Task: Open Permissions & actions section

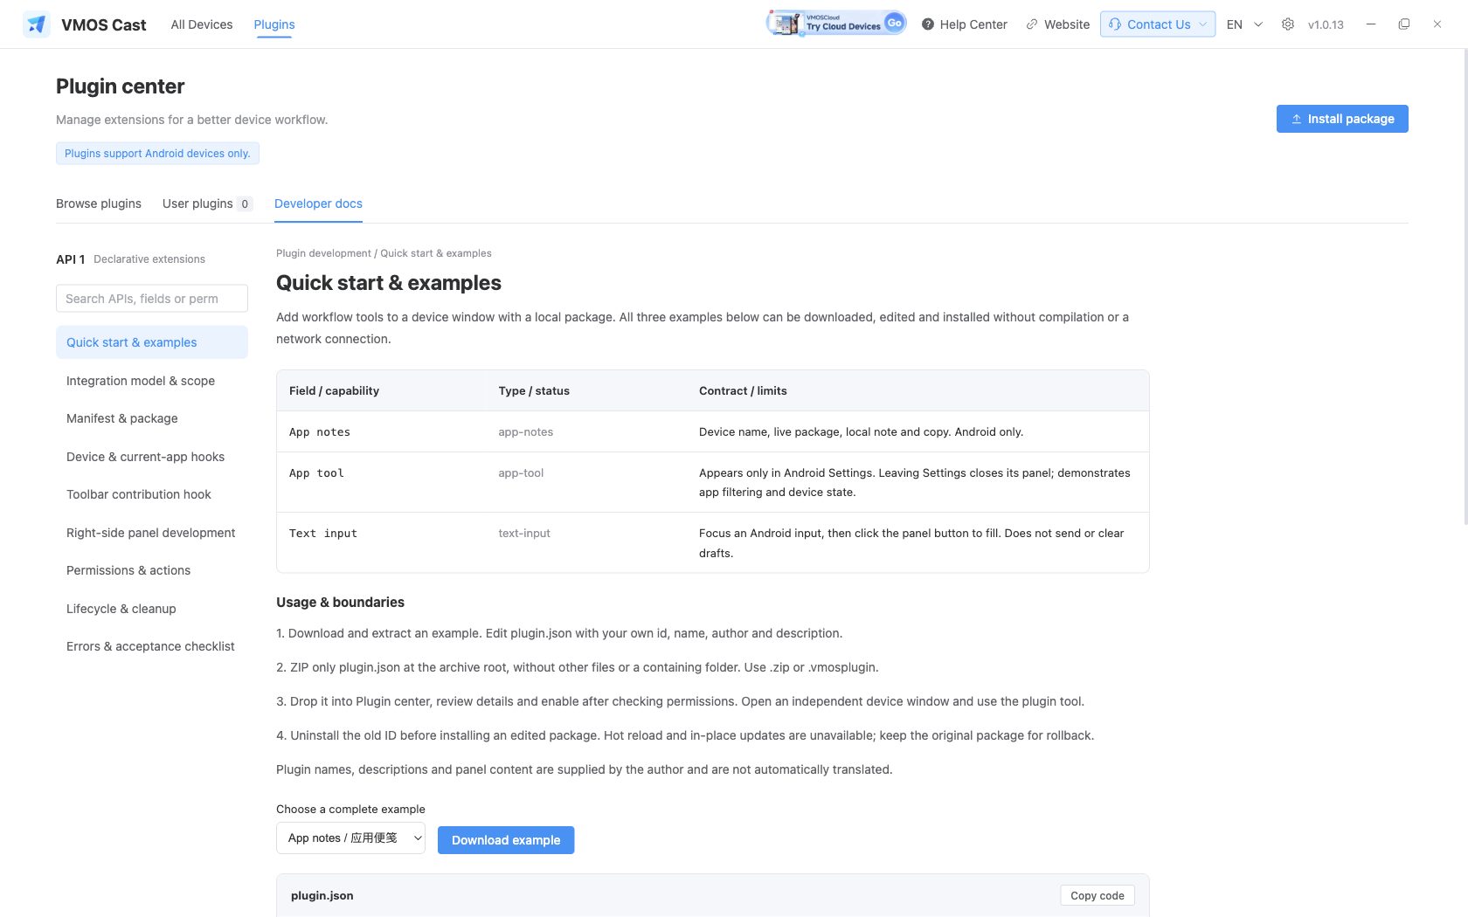Action: 152,570
